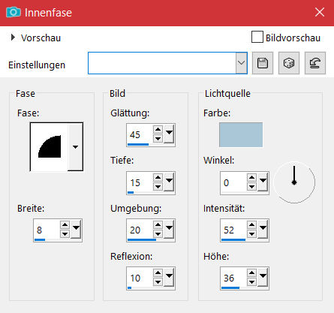The height and width of the screenshot is (313, 334).
Task: Expand the Vorschau section triangle
Action: (13, 38)
